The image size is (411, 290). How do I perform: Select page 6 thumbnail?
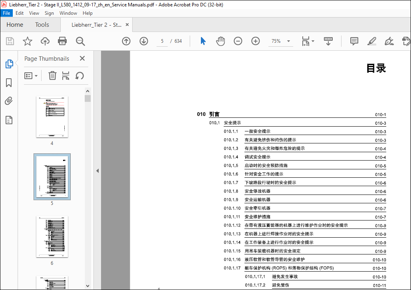point(52,236)
